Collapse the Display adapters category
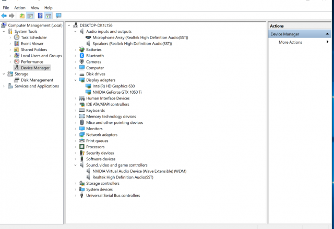 (76, 80)
